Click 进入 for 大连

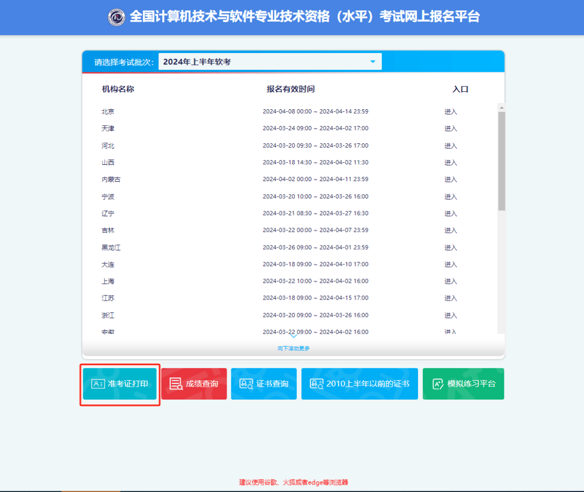tap(450, 264)
